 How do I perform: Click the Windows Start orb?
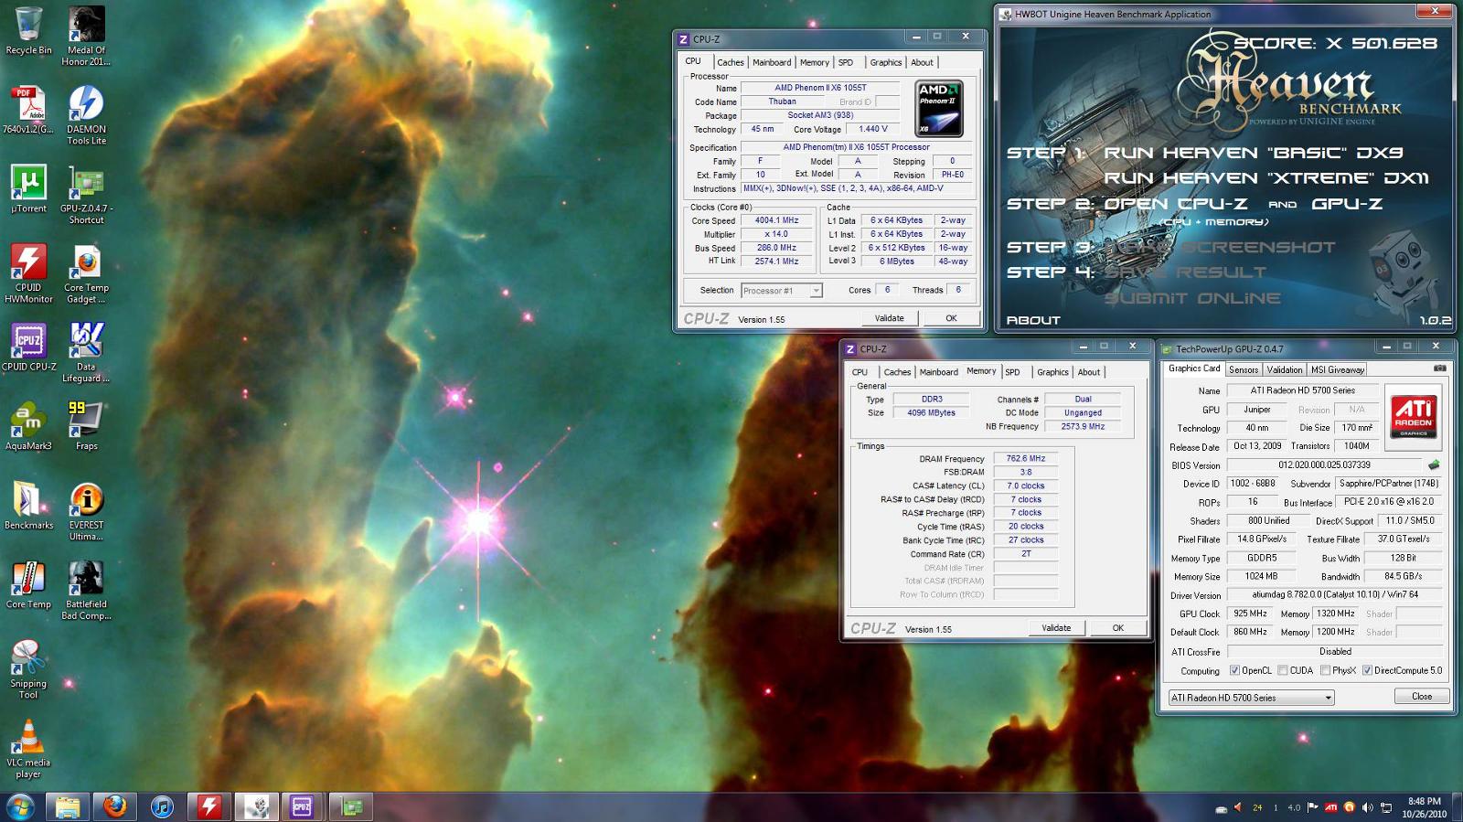20,806
